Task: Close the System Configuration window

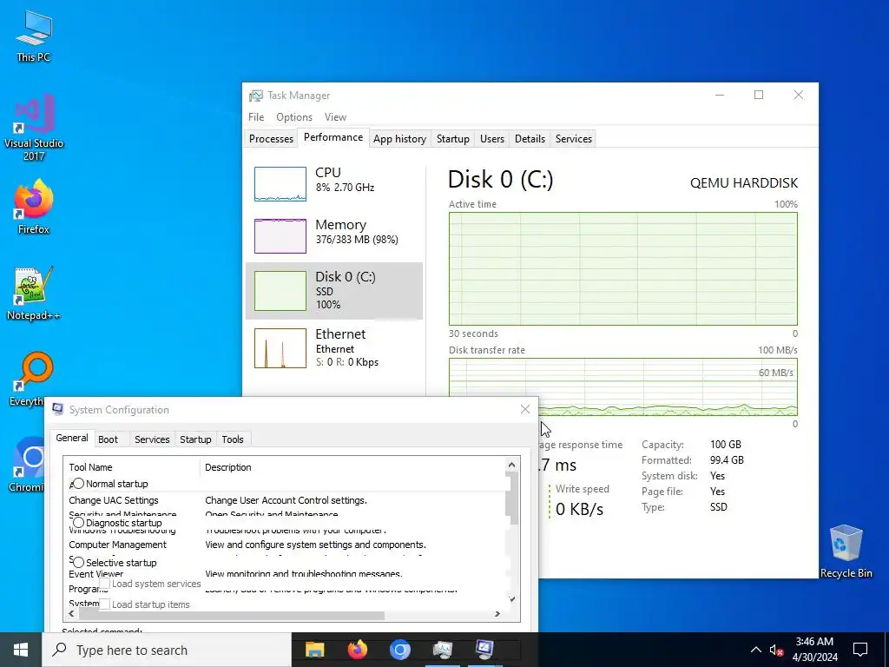Action: click(x=525, y=410)
